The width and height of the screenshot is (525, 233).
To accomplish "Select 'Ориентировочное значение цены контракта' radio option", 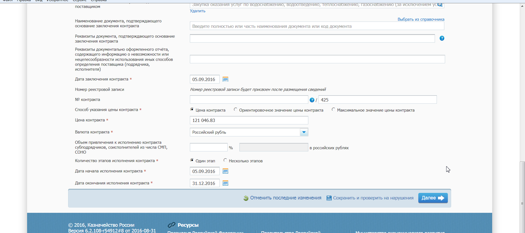I will [x=236, y=110].
